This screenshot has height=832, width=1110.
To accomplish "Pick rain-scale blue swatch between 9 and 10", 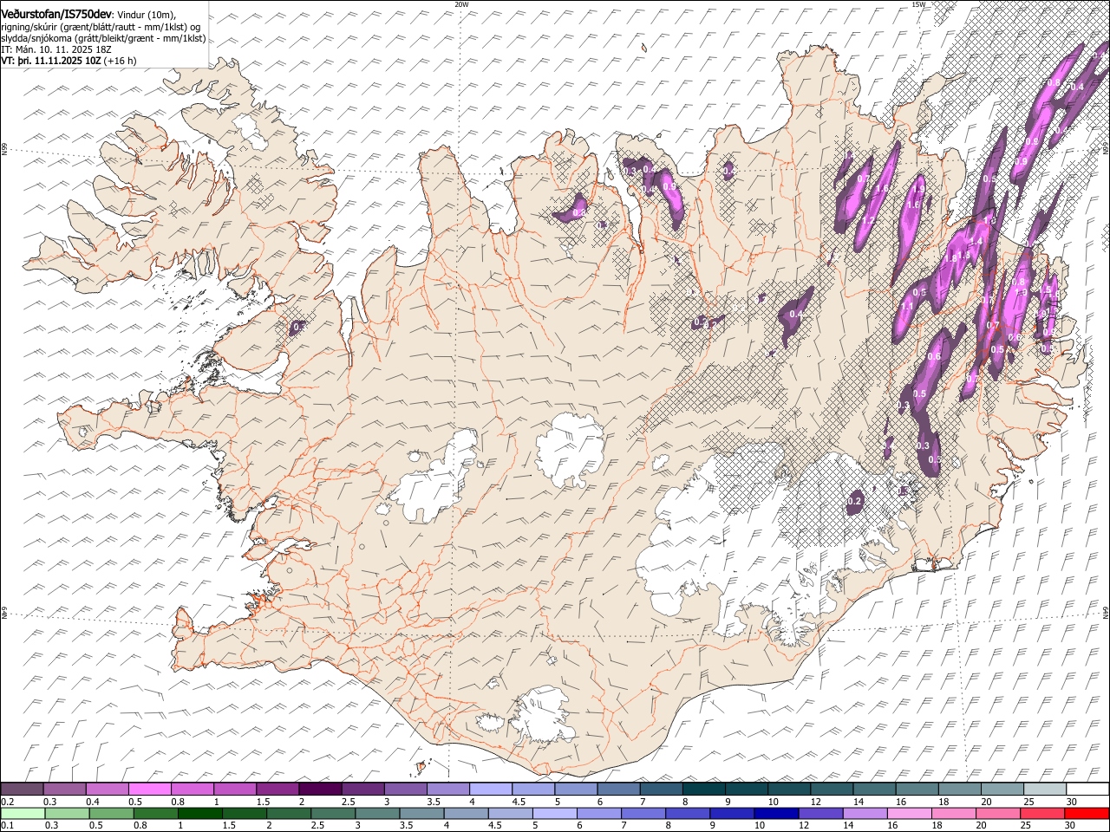I will coord(733,813).
